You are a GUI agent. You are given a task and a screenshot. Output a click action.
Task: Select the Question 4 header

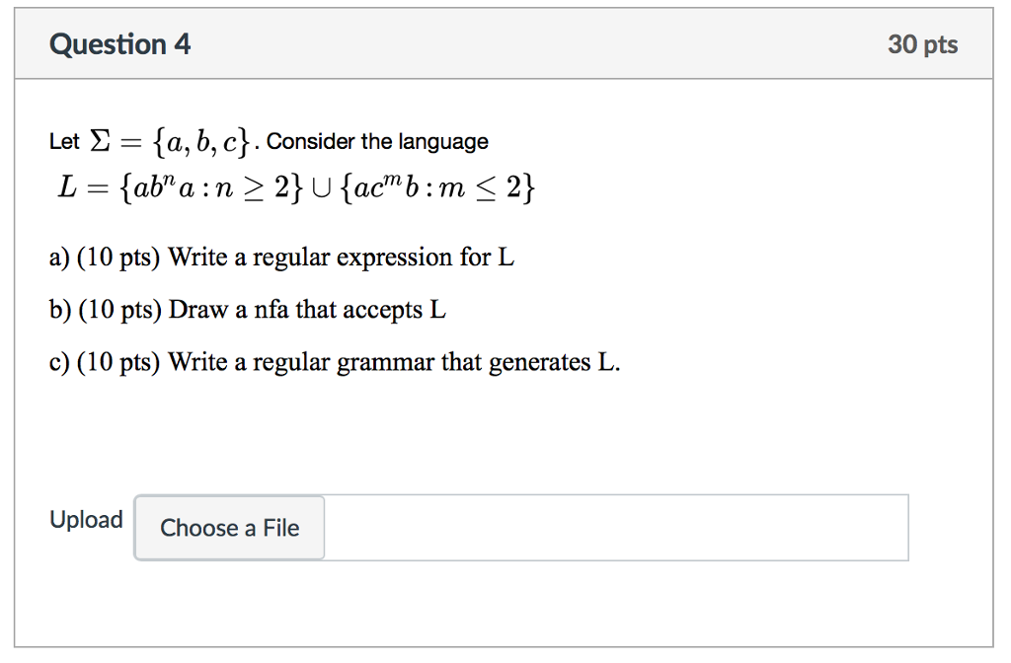pos(119,43)
